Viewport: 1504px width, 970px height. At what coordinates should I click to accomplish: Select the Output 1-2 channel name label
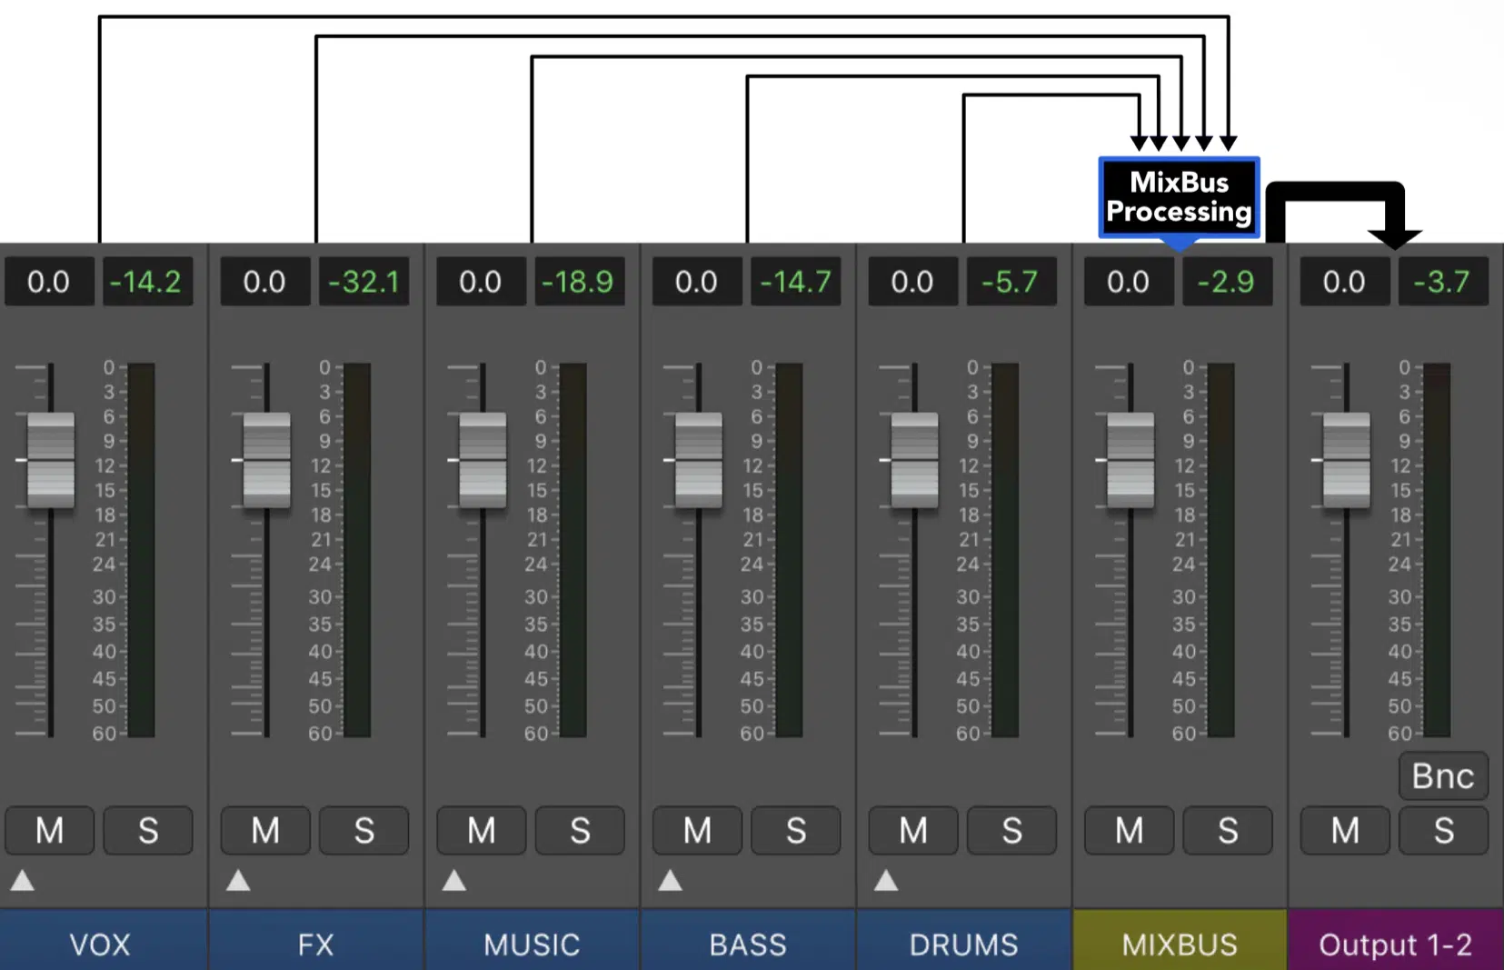[x=1396, y=940]
